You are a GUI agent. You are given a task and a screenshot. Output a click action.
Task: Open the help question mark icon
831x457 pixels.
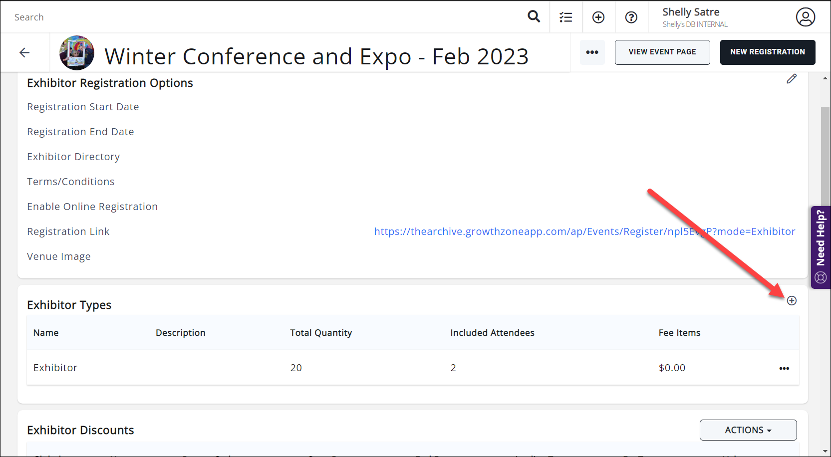631,17
